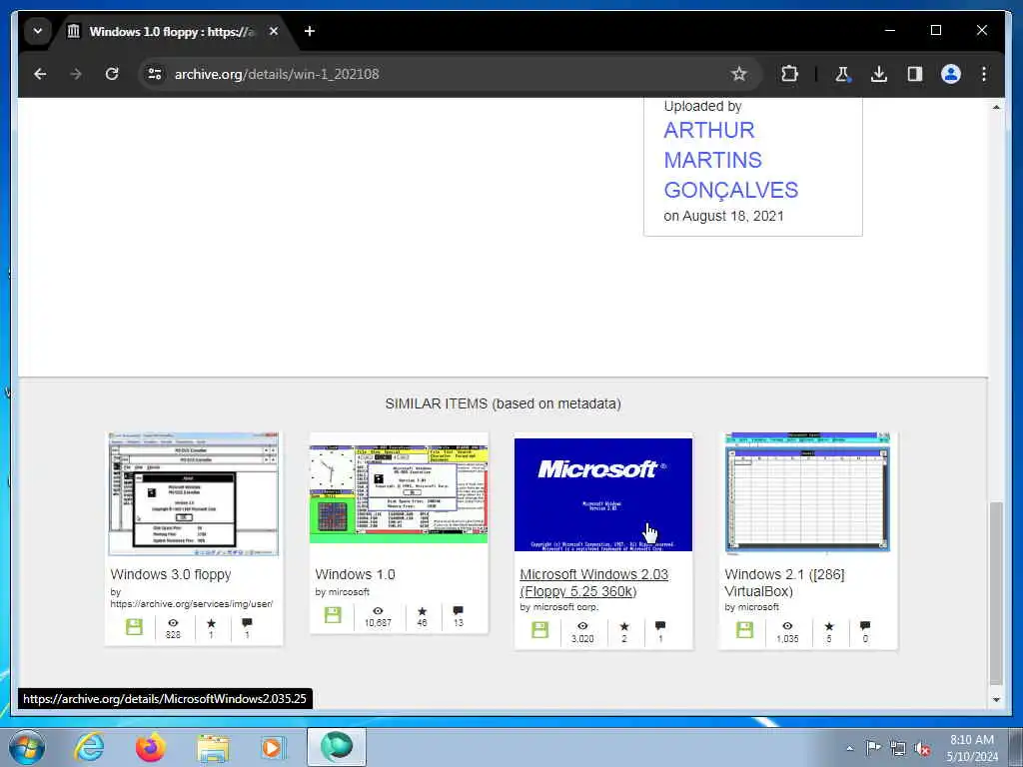Click views eye icon on Windows 1.0 card

point(378,611)
